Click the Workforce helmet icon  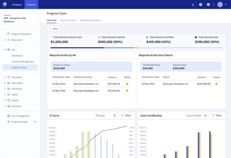tap(9, 89)
